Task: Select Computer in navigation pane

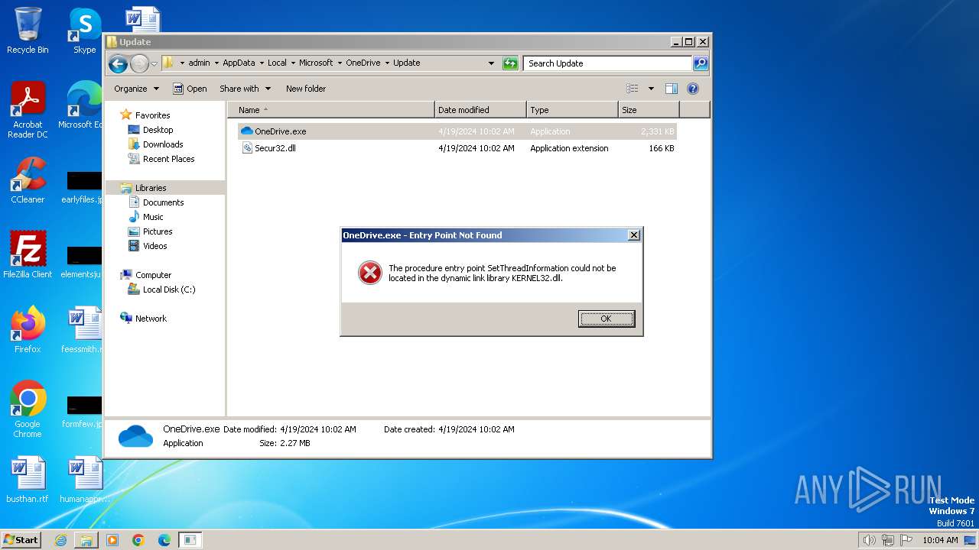Action: pyautogui.click(x=153, y=275)
